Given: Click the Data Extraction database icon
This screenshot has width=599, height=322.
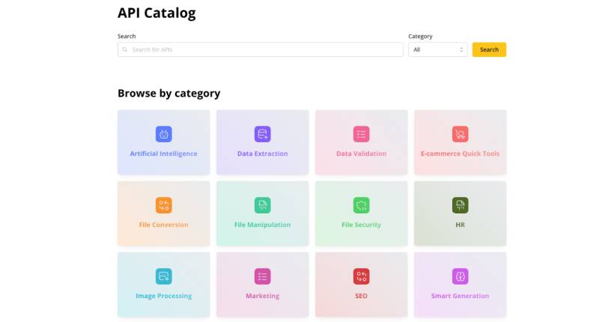Looking at the screenshot, I should 262,134.
